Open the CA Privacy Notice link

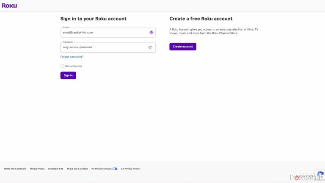click(130, 169)
